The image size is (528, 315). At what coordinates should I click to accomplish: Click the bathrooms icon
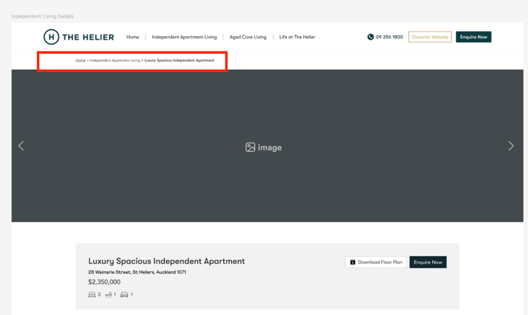pos(109,294)
